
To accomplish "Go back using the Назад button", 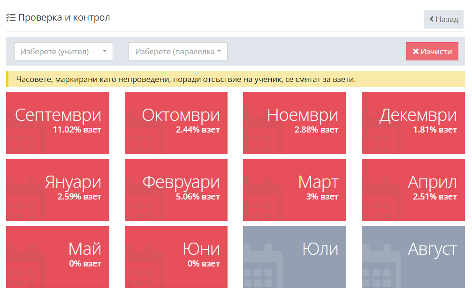I will [443, 19].
